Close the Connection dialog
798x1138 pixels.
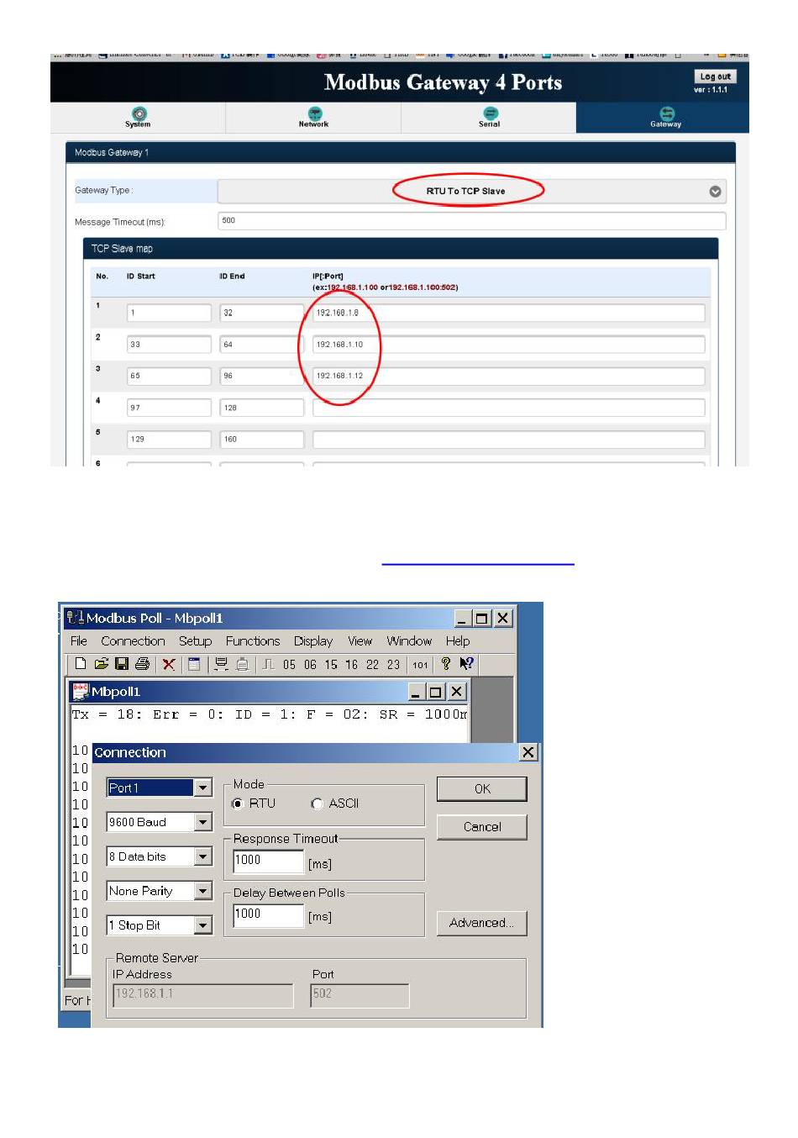(528, 752)
